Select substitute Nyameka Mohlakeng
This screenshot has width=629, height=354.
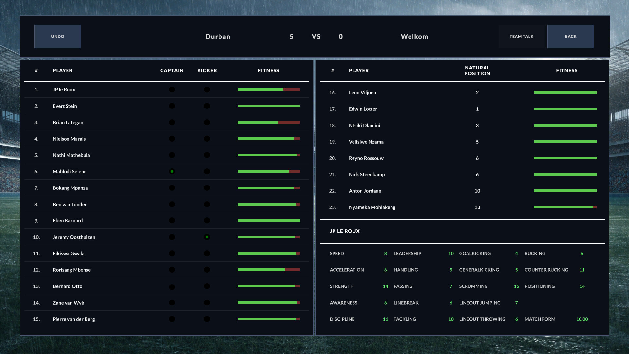coord(372,207)
